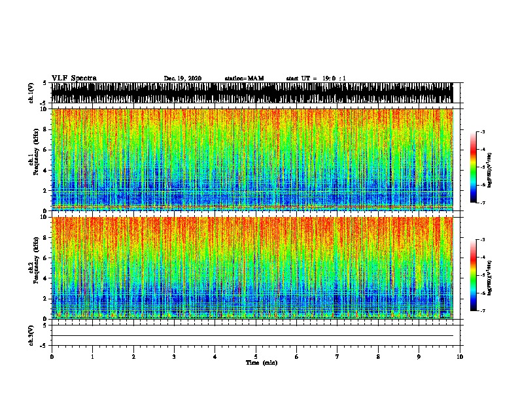Click the ch.1(V) waveform axis label
The width and height of the screenshot is (518, 400).
pos(31,93)
